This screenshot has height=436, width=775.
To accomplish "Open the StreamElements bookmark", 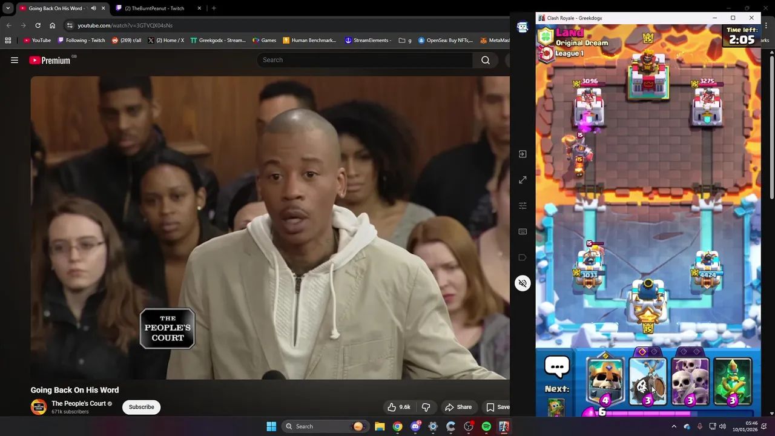I will click(368, 41).
